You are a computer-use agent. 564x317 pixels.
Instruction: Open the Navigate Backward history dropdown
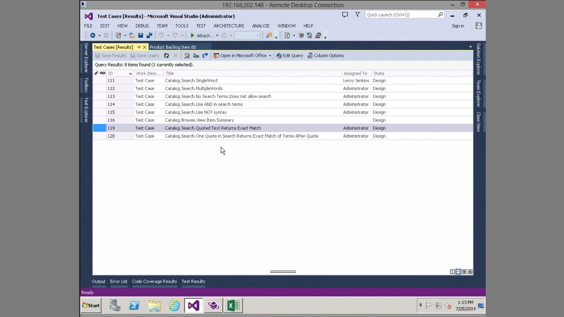coord(99,36)
